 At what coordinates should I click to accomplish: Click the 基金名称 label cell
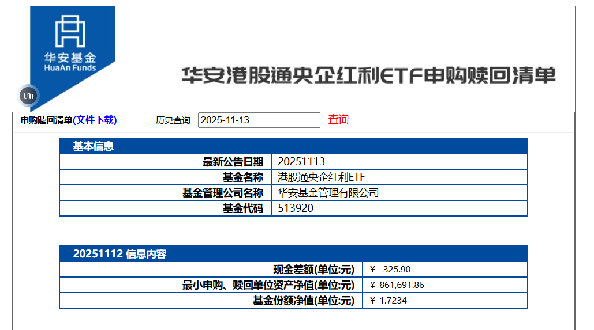(x=166, y=177)
